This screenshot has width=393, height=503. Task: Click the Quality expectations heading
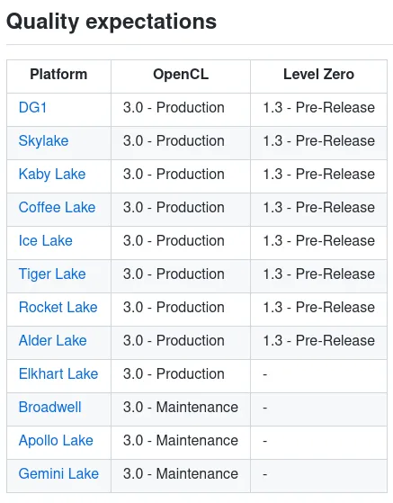[x=112, y=22]
